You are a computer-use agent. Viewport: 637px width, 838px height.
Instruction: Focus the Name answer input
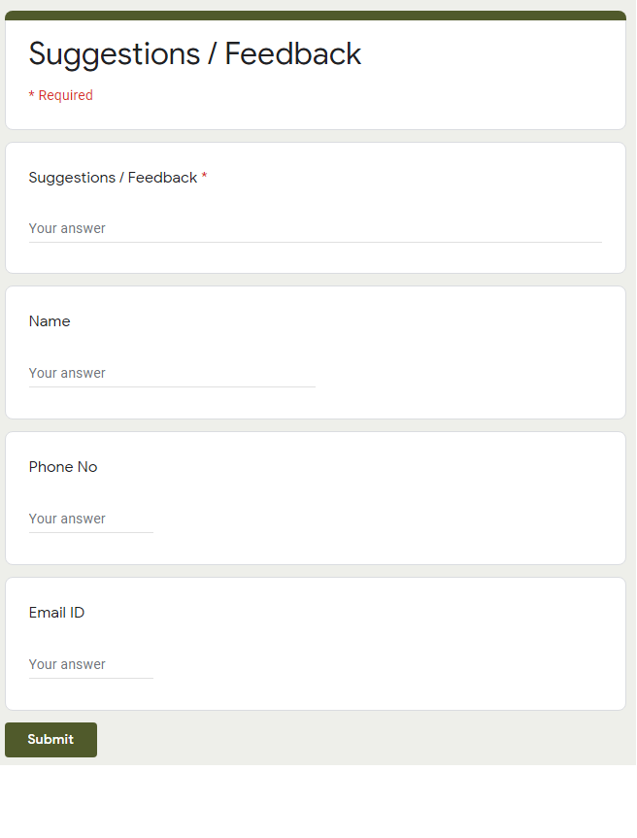point(172,373)
